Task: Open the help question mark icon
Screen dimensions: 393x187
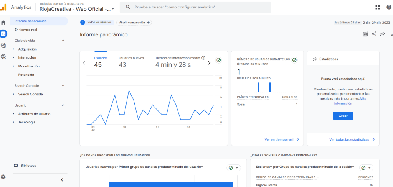Action: pyautogui.click(x=389, y=7)
